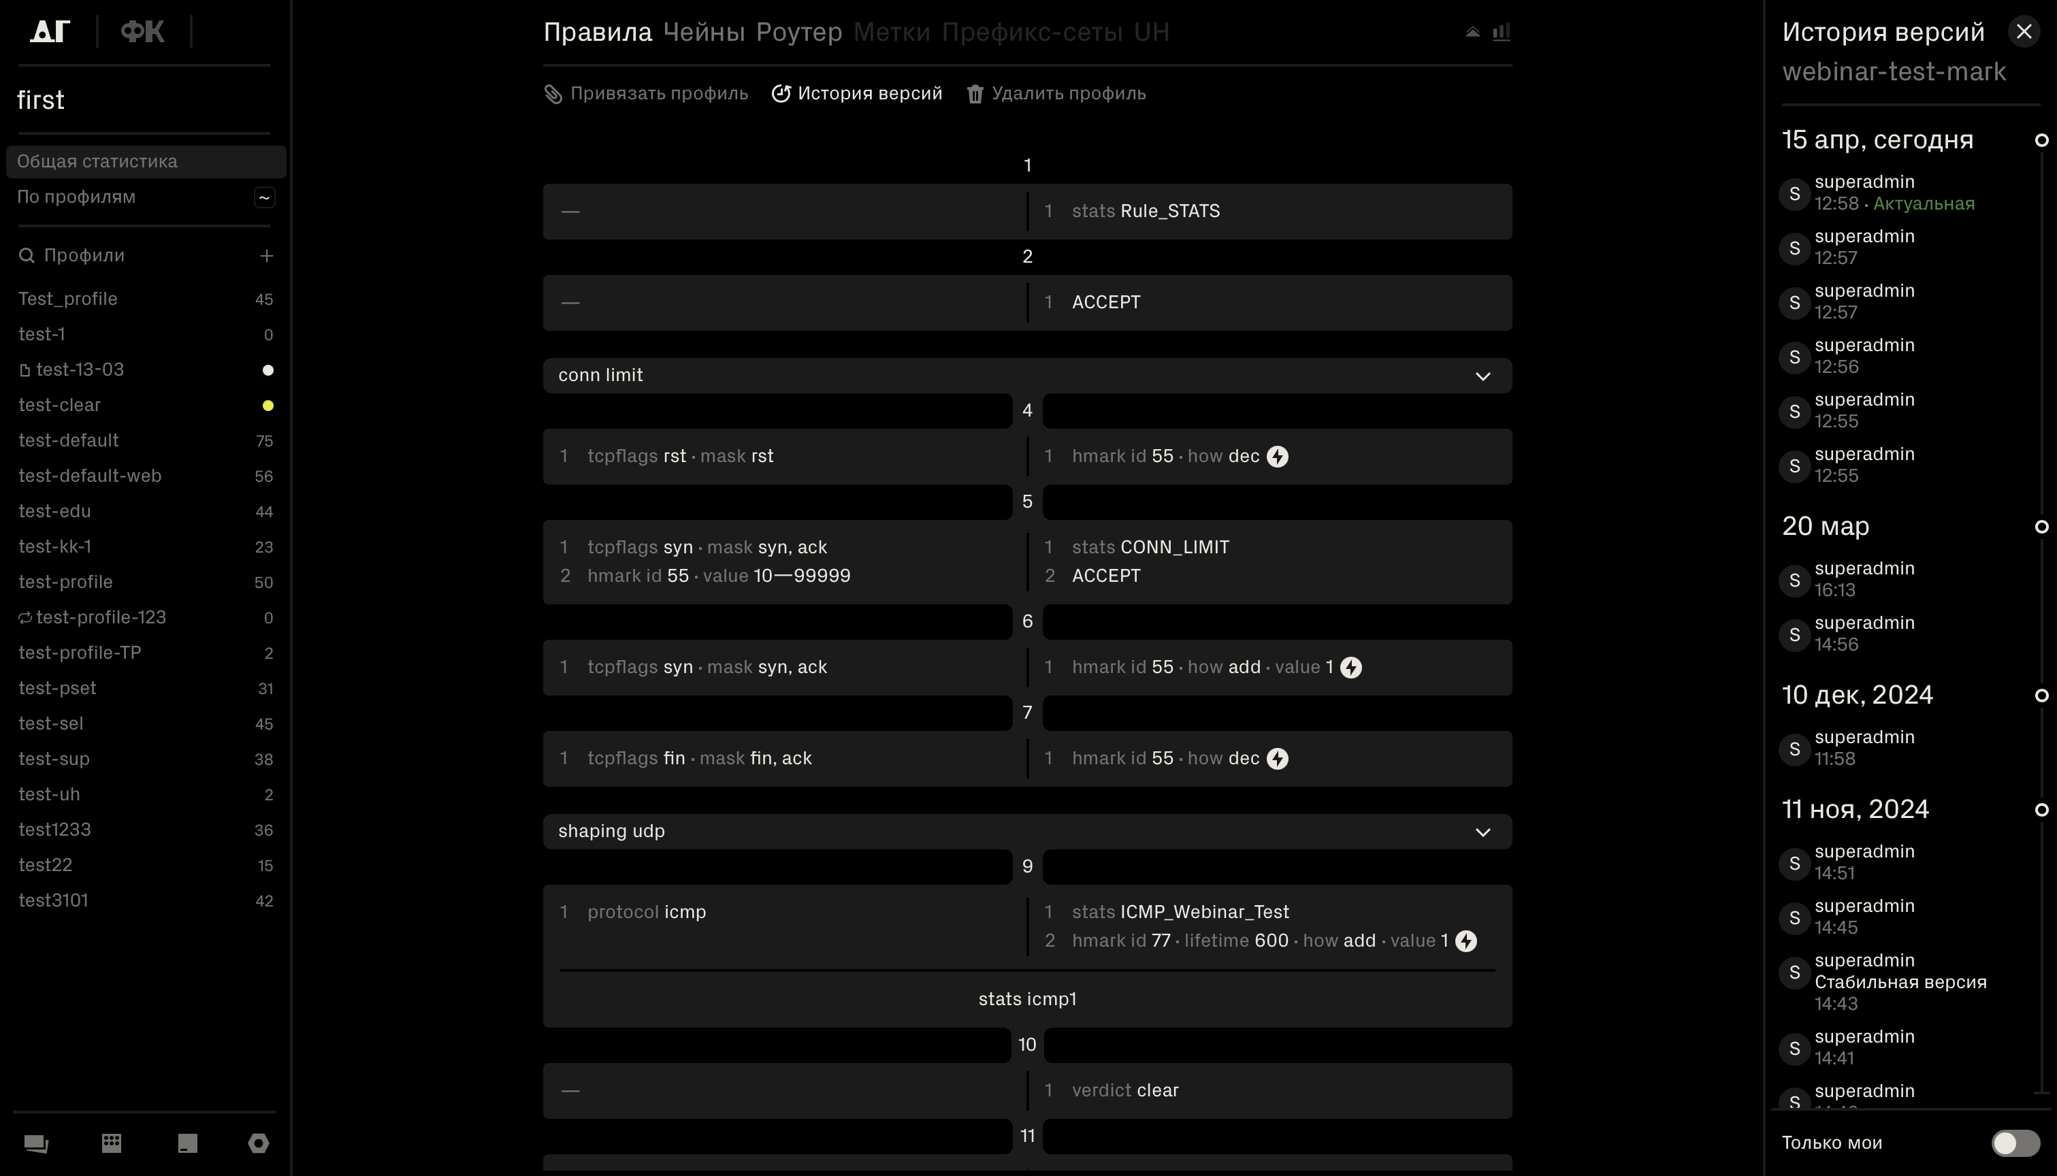Click the collapse-up arrow icon near tabs
Viewport: 2057px width, 1176px height.
(1472, 32)
